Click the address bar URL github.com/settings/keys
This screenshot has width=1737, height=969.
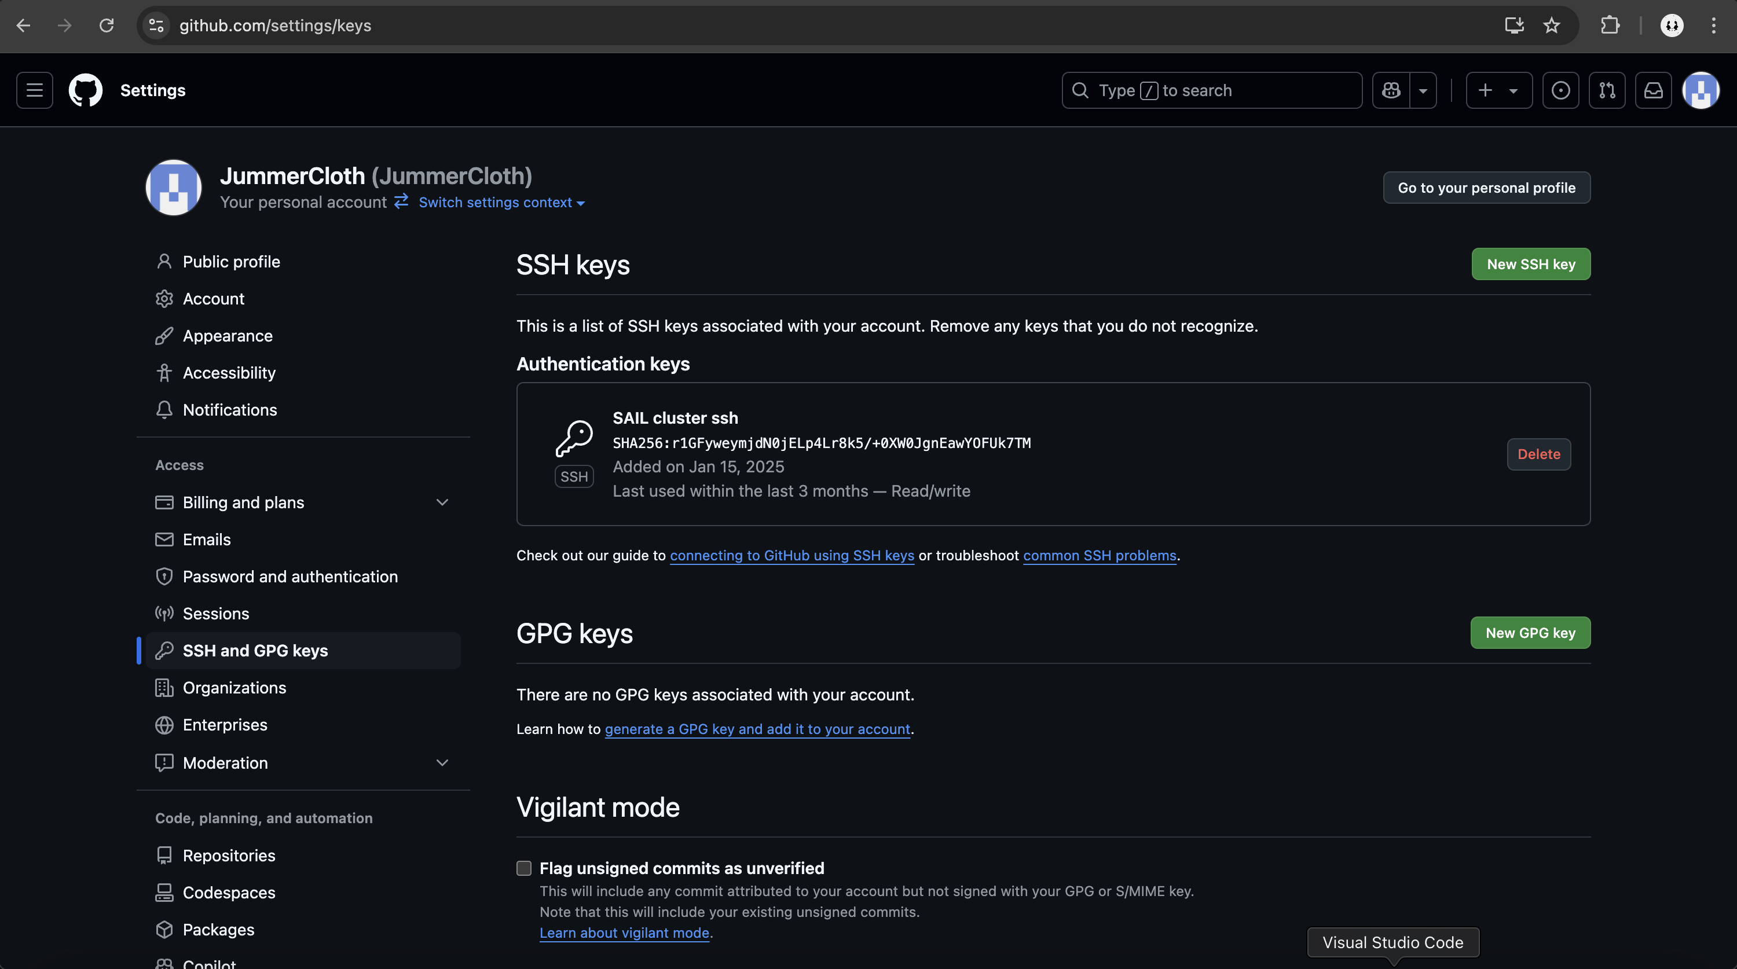pos(275,25)
